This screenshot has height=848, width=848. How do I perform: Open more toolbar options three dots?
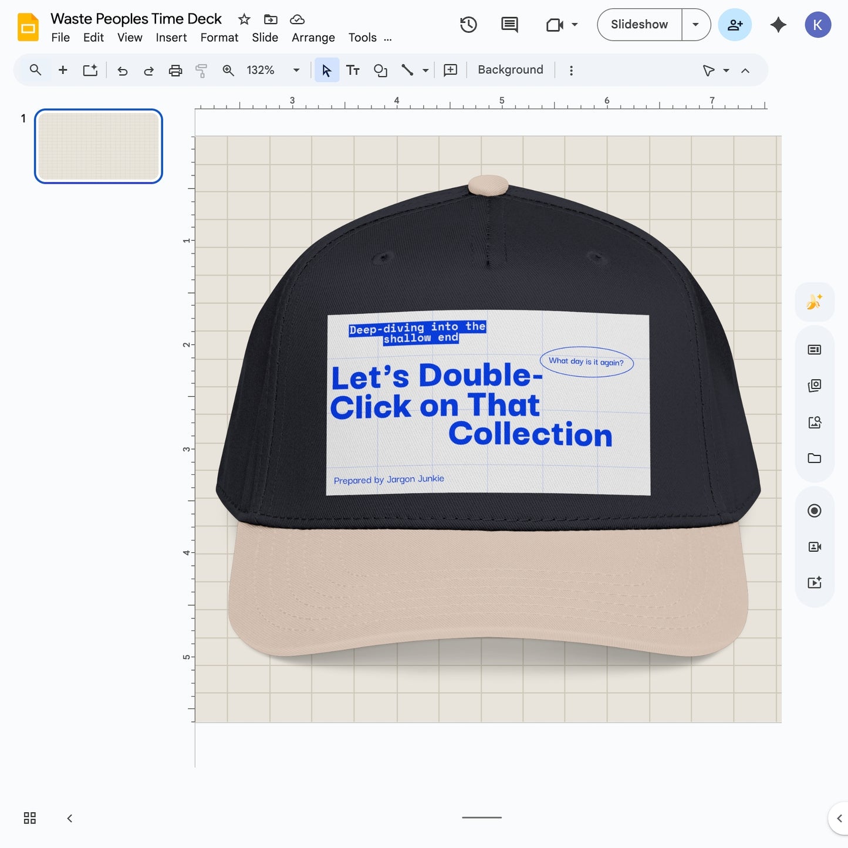click(571, 70)
